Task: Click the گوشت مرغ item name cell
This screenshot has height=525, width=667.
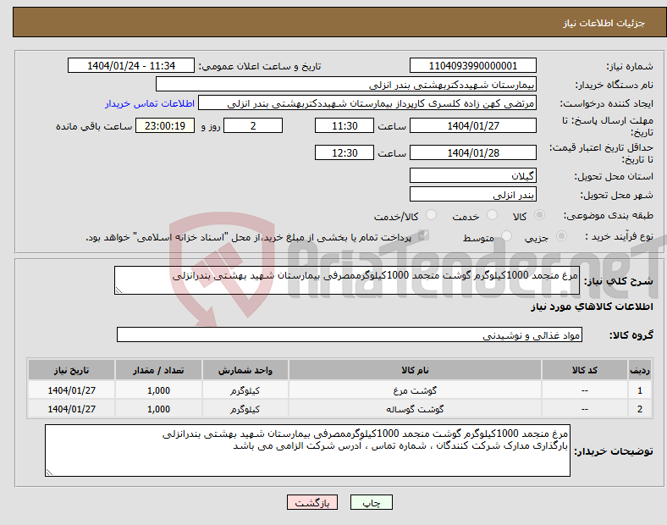Action: pyautogui.click(x=415, y=390)
